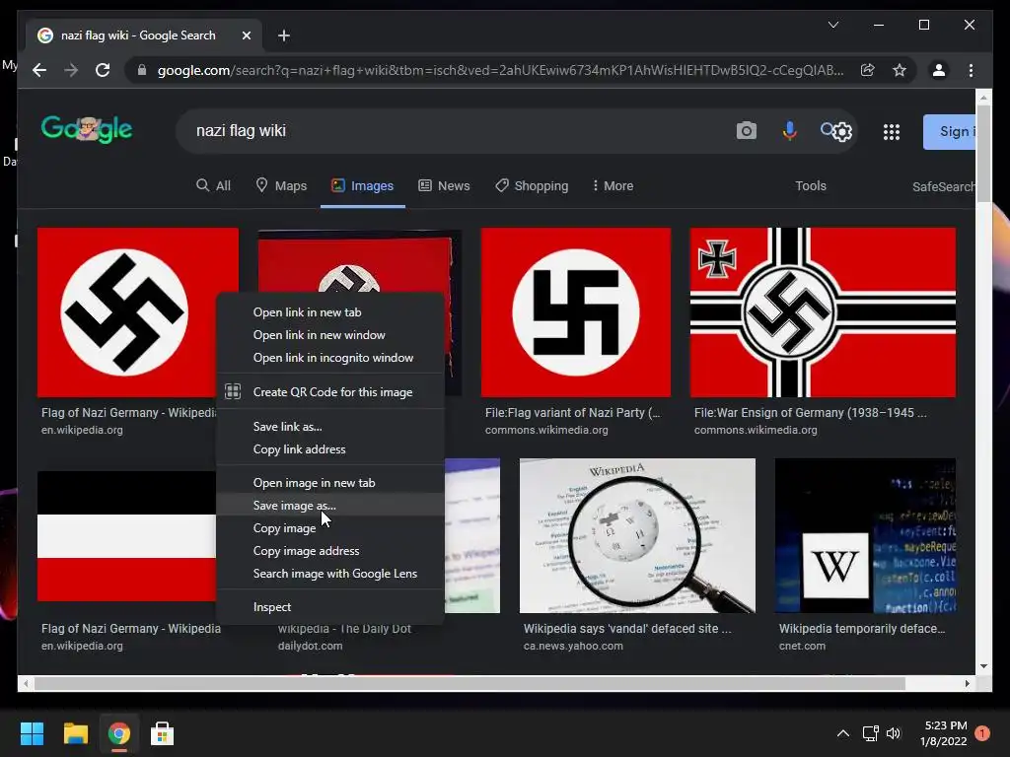Open the network tray icon

(x=870, y=733)
